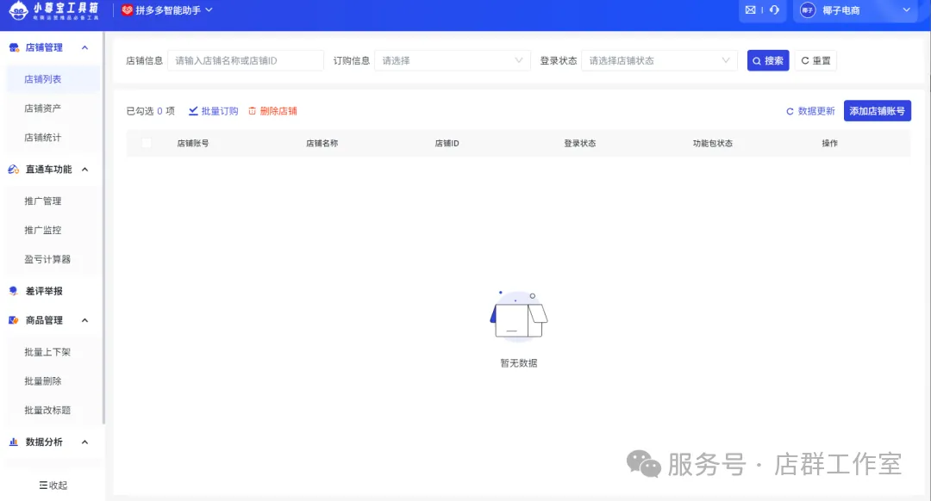Viewport: 931px width, 501px height.
Task: Click the 批量订购 check icon
Action: coord(193,111)
